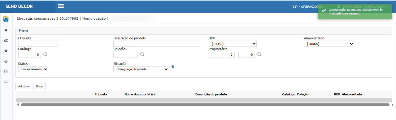Click the Send Decor logo icon in sidebar
The height and width of the screenshot is (120, 396).
pyautogui.click(x=6, y=19)
